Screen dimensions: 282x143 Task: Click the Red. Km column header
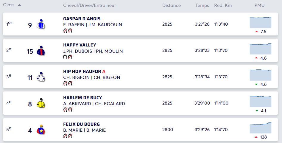click(223, 5)
